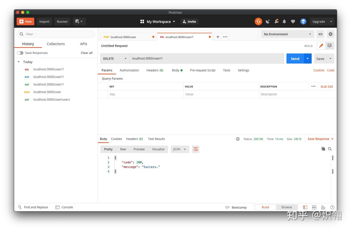Switch to the Collections tab in sidebar
The width and height of the screenshot is (351, 230).
56,44
